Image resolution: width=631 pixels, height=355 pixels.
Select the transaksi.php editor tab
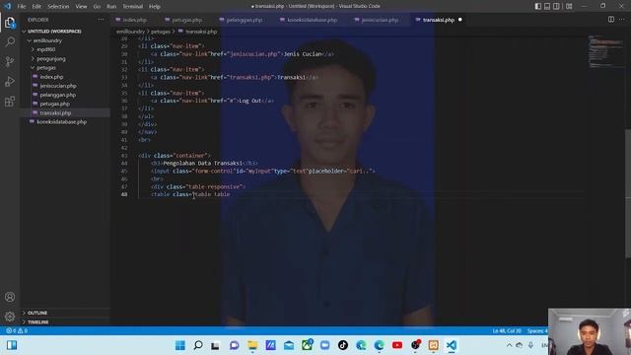(x=438, y=20)
